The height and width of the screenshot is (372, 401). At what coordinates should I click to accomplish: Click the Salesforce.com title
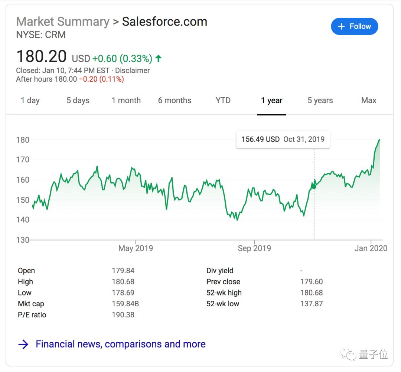coord(164,22)
